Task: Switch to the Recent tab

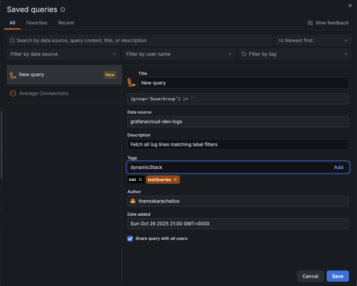Action: click(66, 23)
